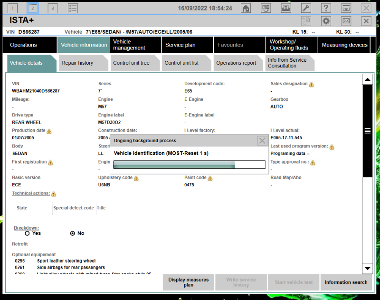Click the Information search button
This screenshot has width=380, height=300.
346,282
